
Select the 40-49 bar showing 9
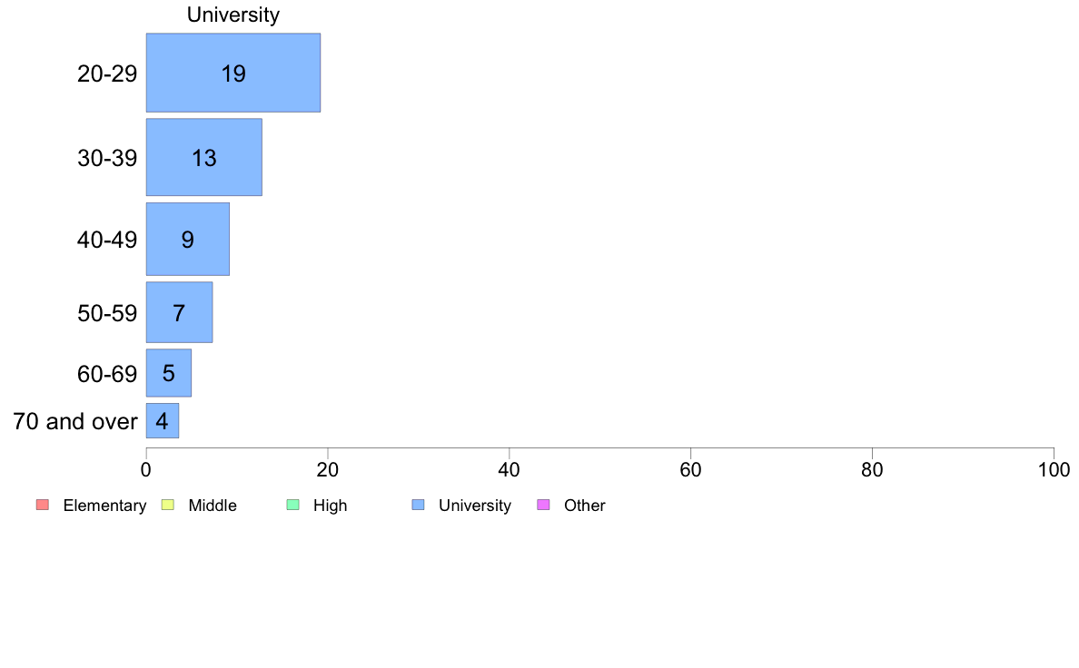pyautogui.click(x=187, y=240)
